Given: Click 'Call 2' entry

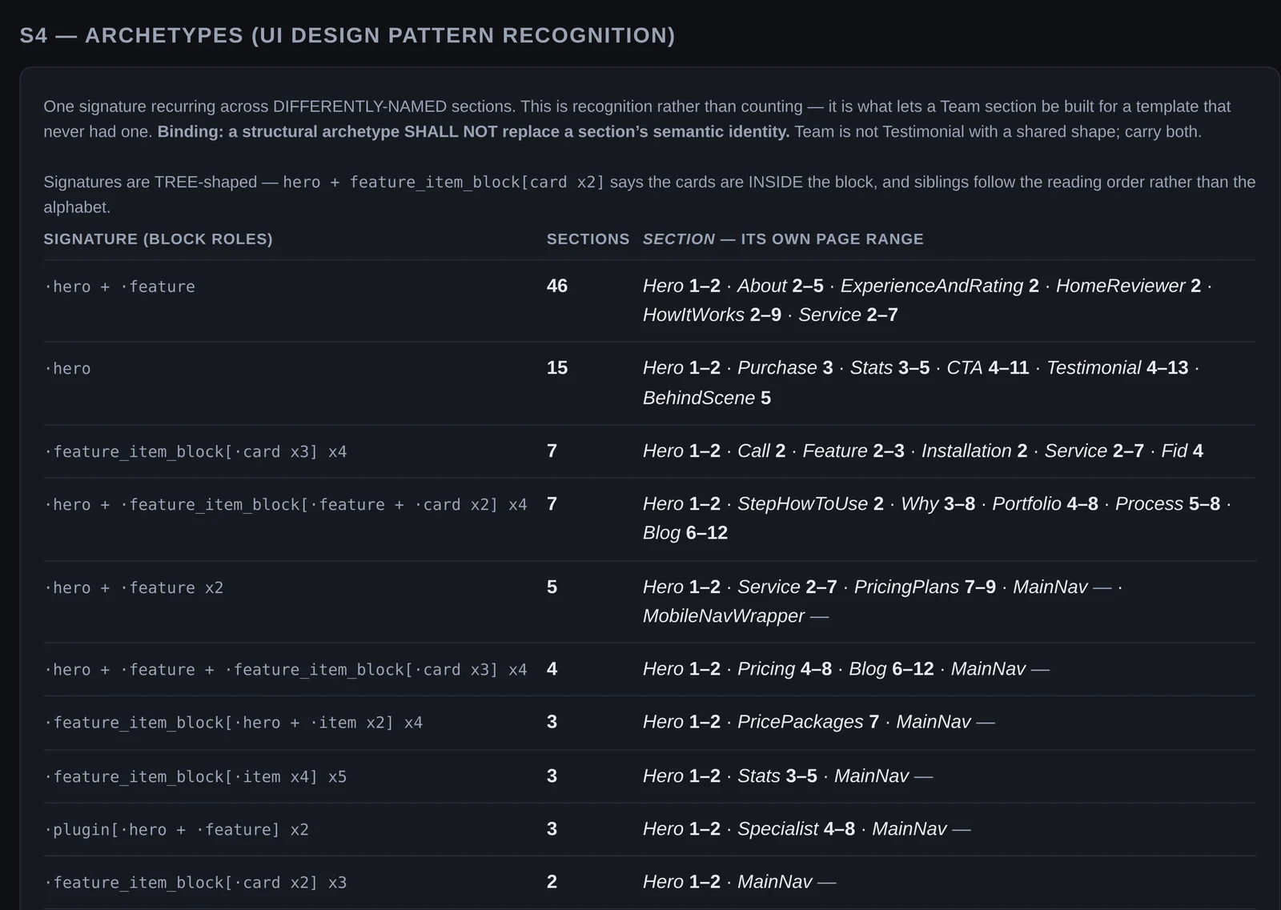Looking at the screenshot, I should [x=761, y=451].
